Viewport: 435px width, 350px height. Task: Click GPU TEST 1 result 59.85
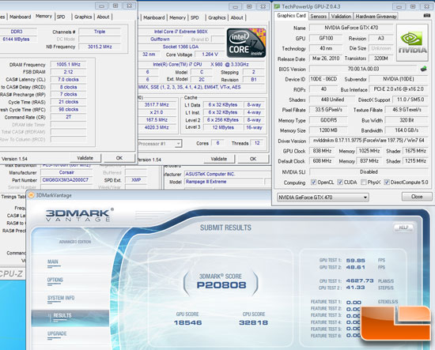pyautogui.click(x=355, y=261)
